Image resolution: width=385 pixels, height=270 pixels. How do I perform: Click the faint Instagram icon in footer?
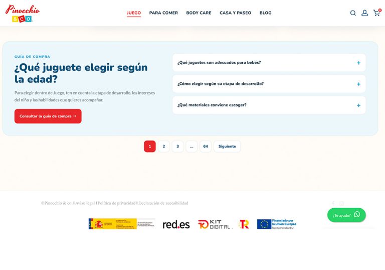tap(341, 203)
